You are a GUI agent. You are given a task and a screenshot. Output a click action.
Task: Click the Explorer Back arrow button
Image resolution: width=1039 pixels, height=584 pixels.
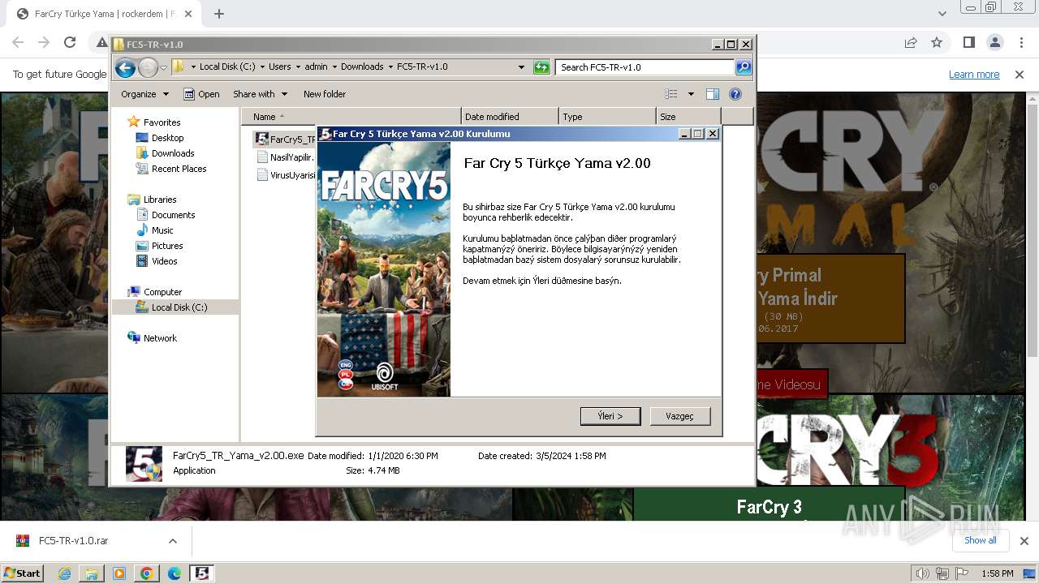(125, 67)
